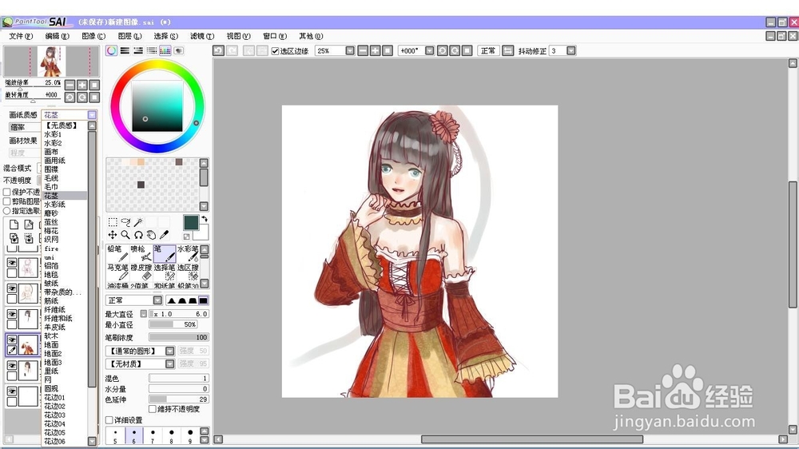The image size is (799, 449).
Task: Click the canvas horizontal scrollbar
Action: [532, 439]
